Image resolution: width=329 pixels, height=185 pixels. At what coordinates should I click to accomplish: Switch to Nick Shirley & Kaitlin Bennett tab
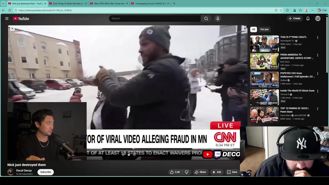(68, 4)
